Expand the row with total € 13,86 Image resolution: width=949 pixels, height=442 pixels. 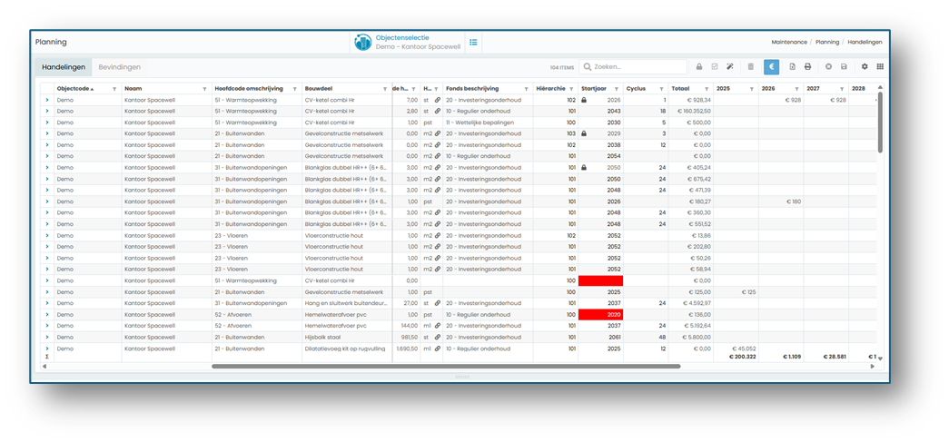pyautogui.click(x=47, y=236)
